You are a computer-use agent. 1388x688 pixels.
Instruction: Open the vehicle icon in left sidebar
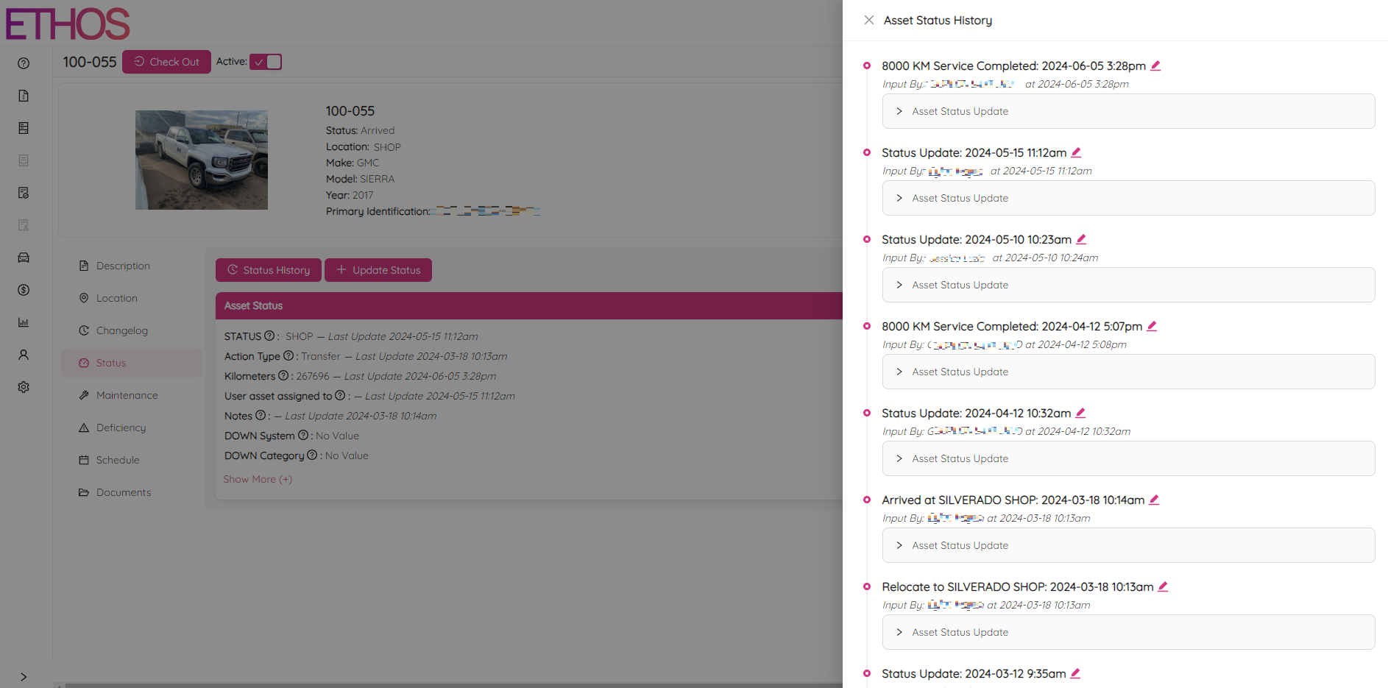click(24, 258)
